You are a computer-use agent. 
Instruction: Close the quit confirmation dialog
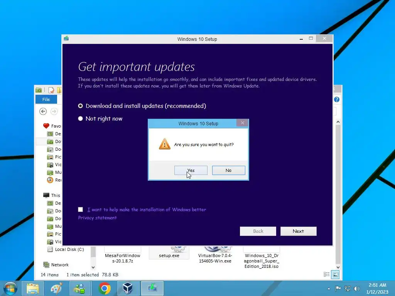point(242,123)
